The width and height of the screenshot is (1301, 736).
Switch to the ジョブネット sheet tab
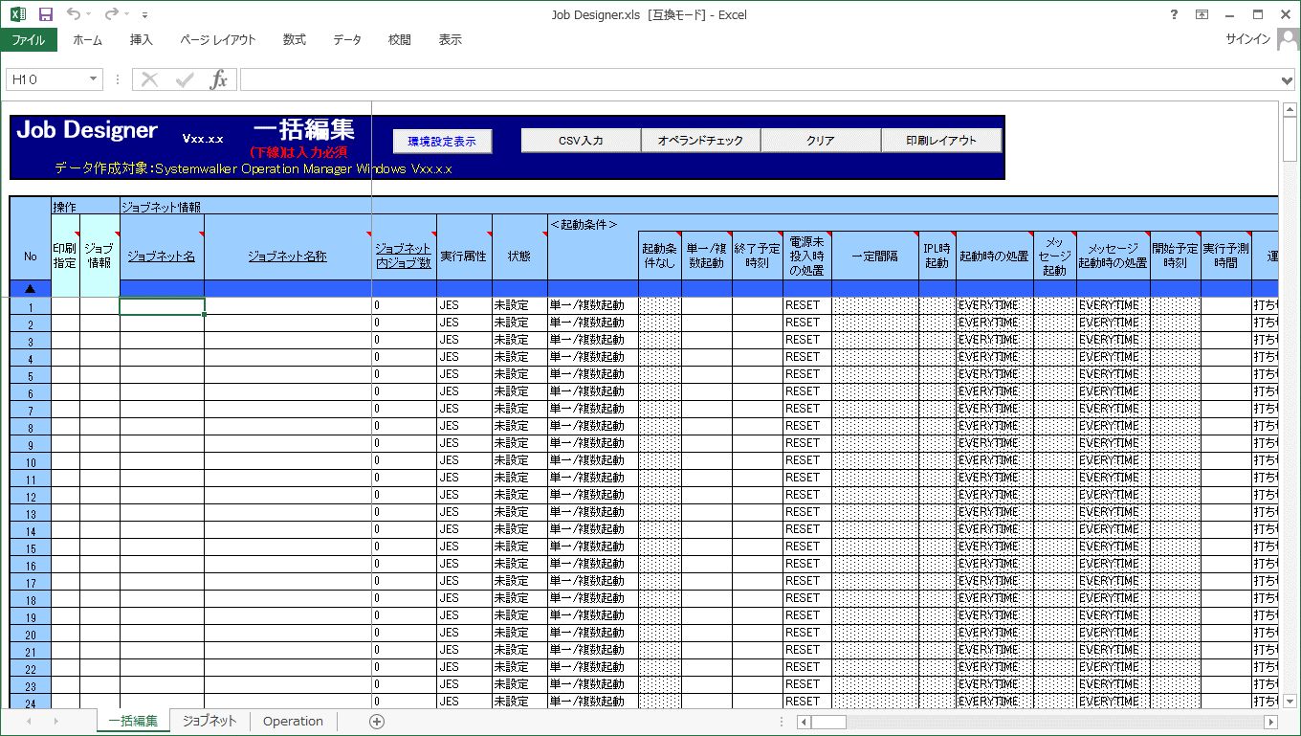pyautogui.click(x=209, y=722)
